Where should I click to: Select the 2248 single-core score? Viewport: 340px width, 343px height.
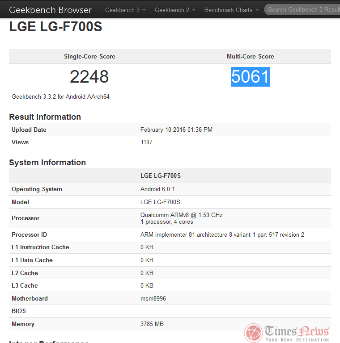pos(89,77)
